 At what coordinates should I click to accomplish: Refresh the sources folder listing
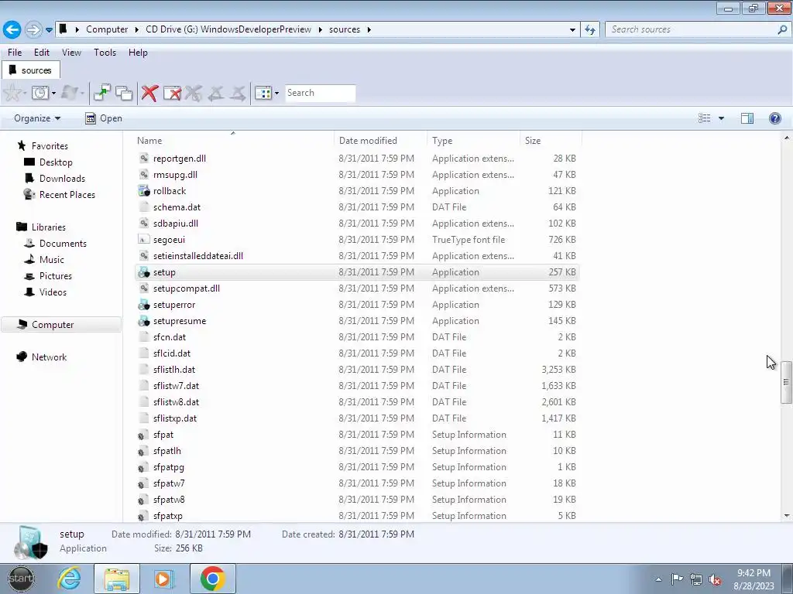[x=589, y=29]
